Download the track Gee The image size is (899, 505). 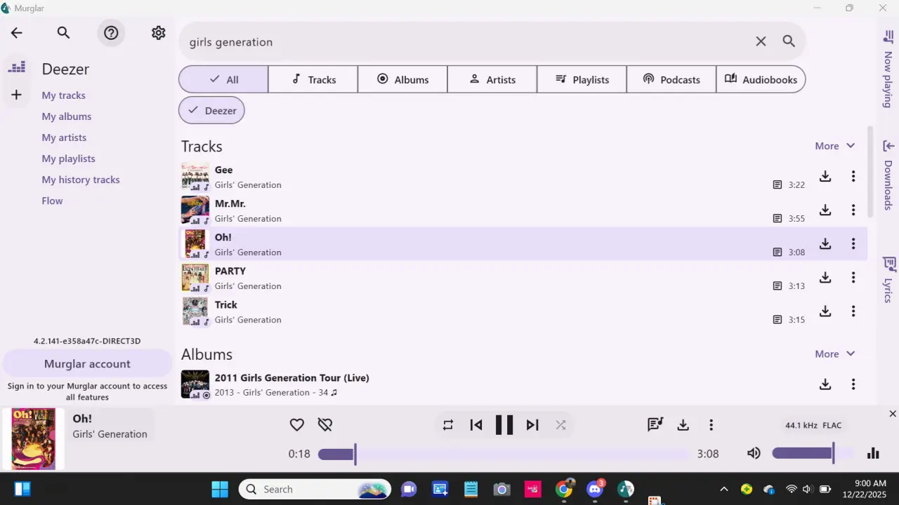click(x=825, y=176)
